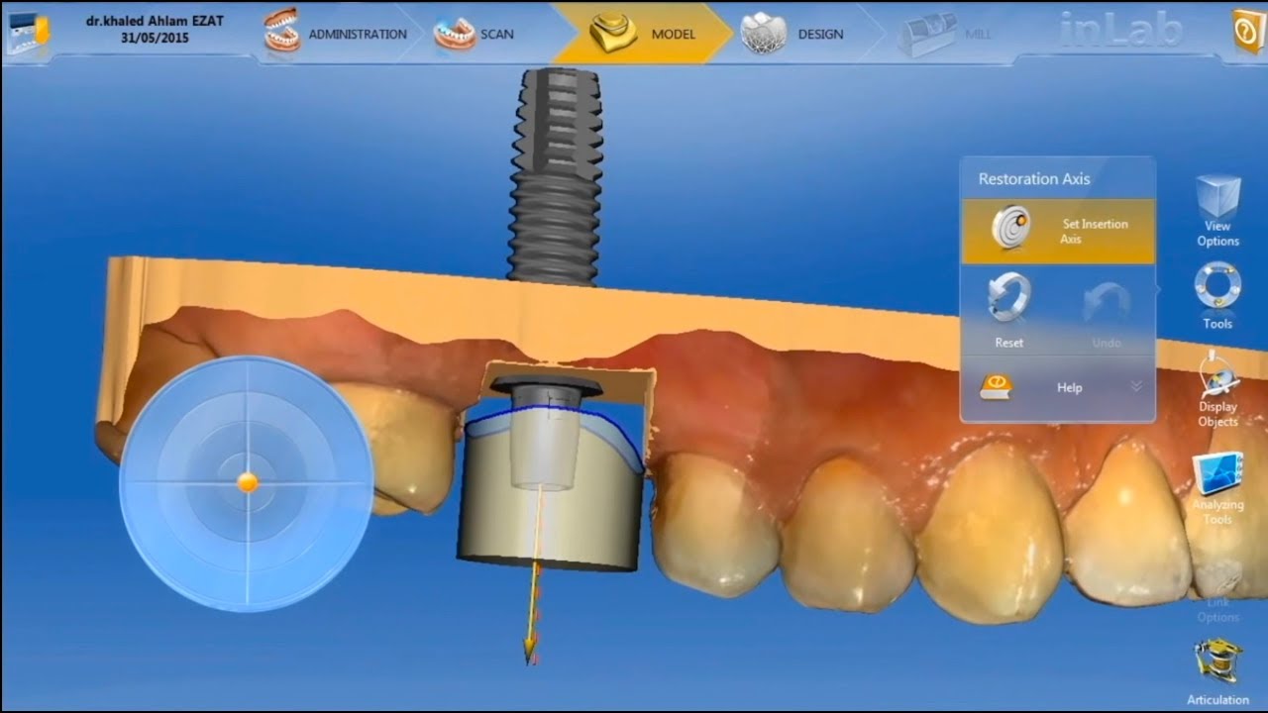Click the orange center dot of axis dial
The image size is (1268, 713).
(248, 482)
